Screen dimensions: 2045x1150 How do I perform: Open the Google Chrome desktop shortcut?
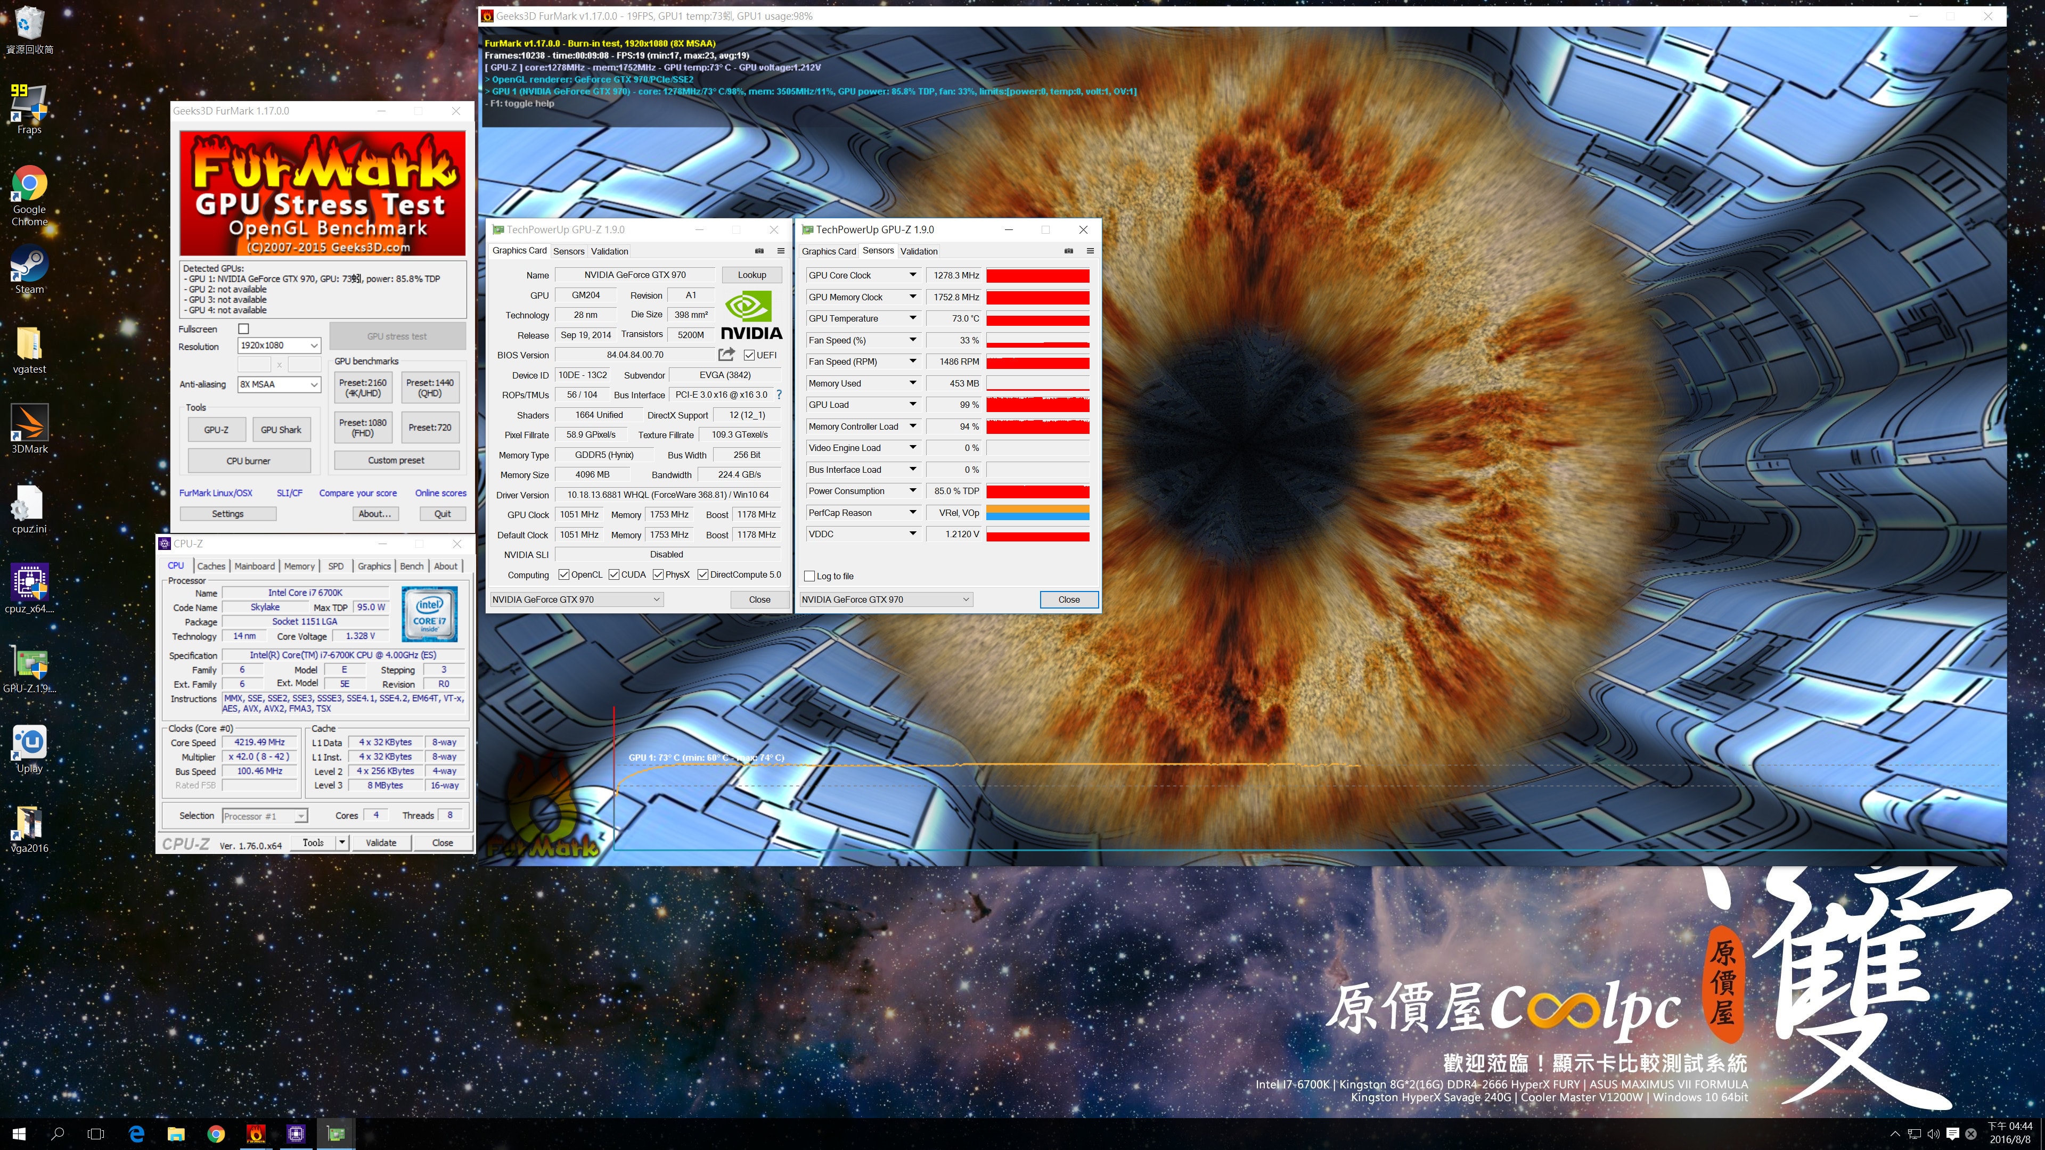coord(29,195)
